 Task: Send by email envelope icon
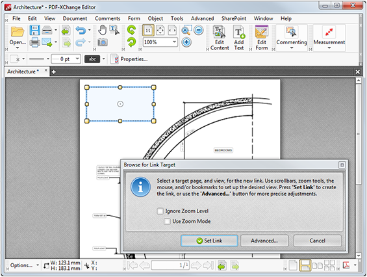[47, 42]
